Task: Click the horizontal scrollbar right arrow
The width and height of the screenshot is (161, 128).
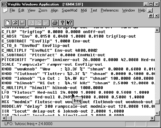Action: click(x=152, y=118)
